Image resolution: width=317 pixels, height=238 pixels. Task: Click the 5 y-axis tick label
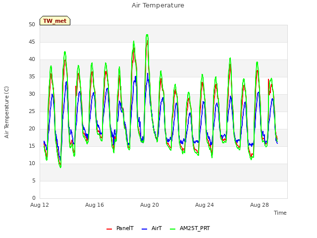(x=34, y=181)
